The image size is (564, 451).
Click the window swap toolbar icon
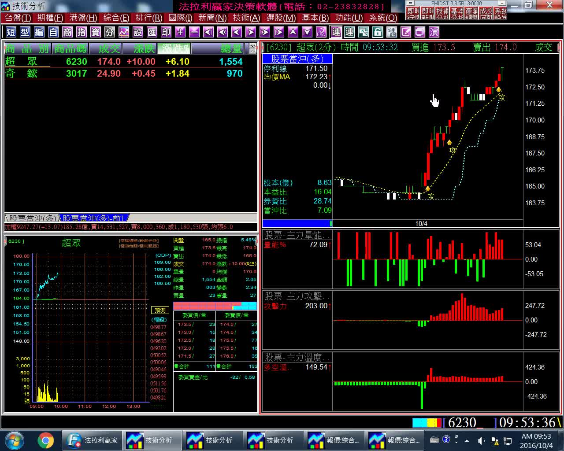click(364, 32)
